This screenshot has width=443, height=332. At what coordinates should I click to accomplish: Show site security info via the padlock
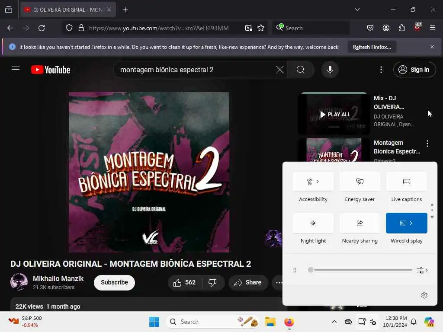point(81,28)
